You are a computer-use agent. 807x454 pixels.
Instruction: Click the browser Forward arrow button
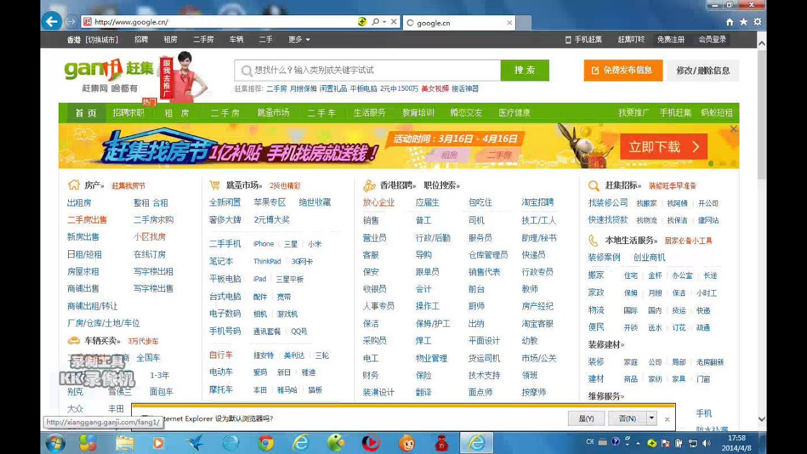(71, 21)
